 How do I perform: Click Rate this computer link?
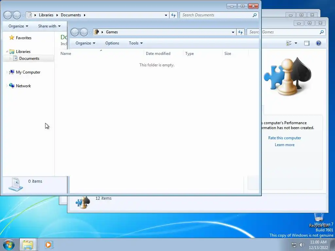(285, 138)
